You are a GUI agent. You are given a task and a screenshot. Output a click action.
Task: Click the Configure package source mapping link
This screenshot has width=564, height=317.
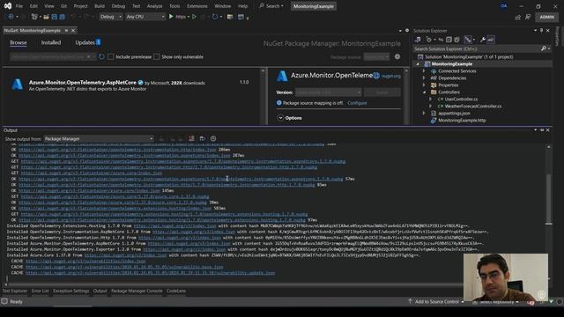(x=357, y=103)
